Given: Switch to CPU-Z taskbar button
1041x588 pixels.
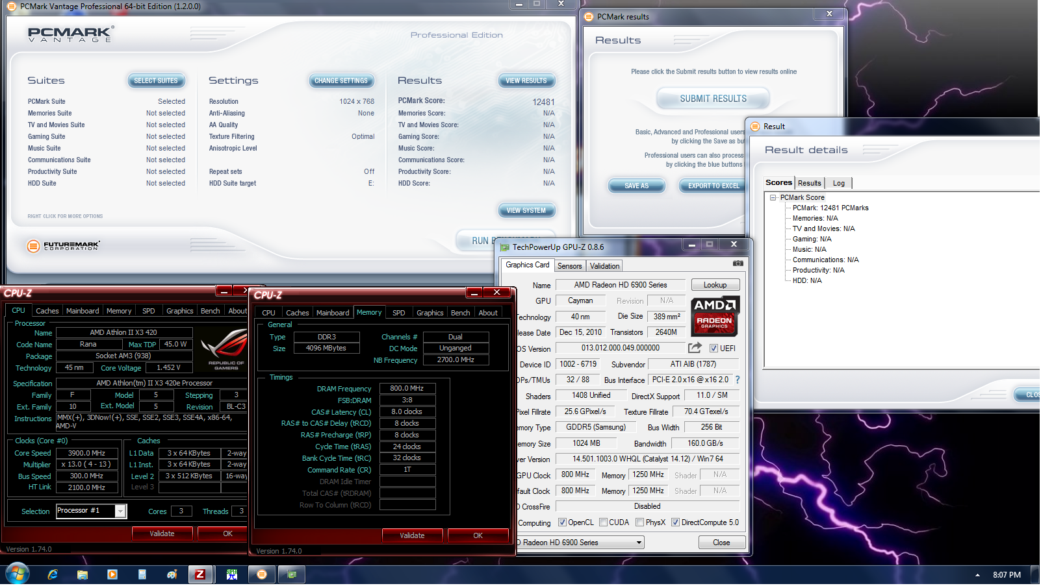Looking at the screenshot, I should pyautogui.click(x=201, y=574).
